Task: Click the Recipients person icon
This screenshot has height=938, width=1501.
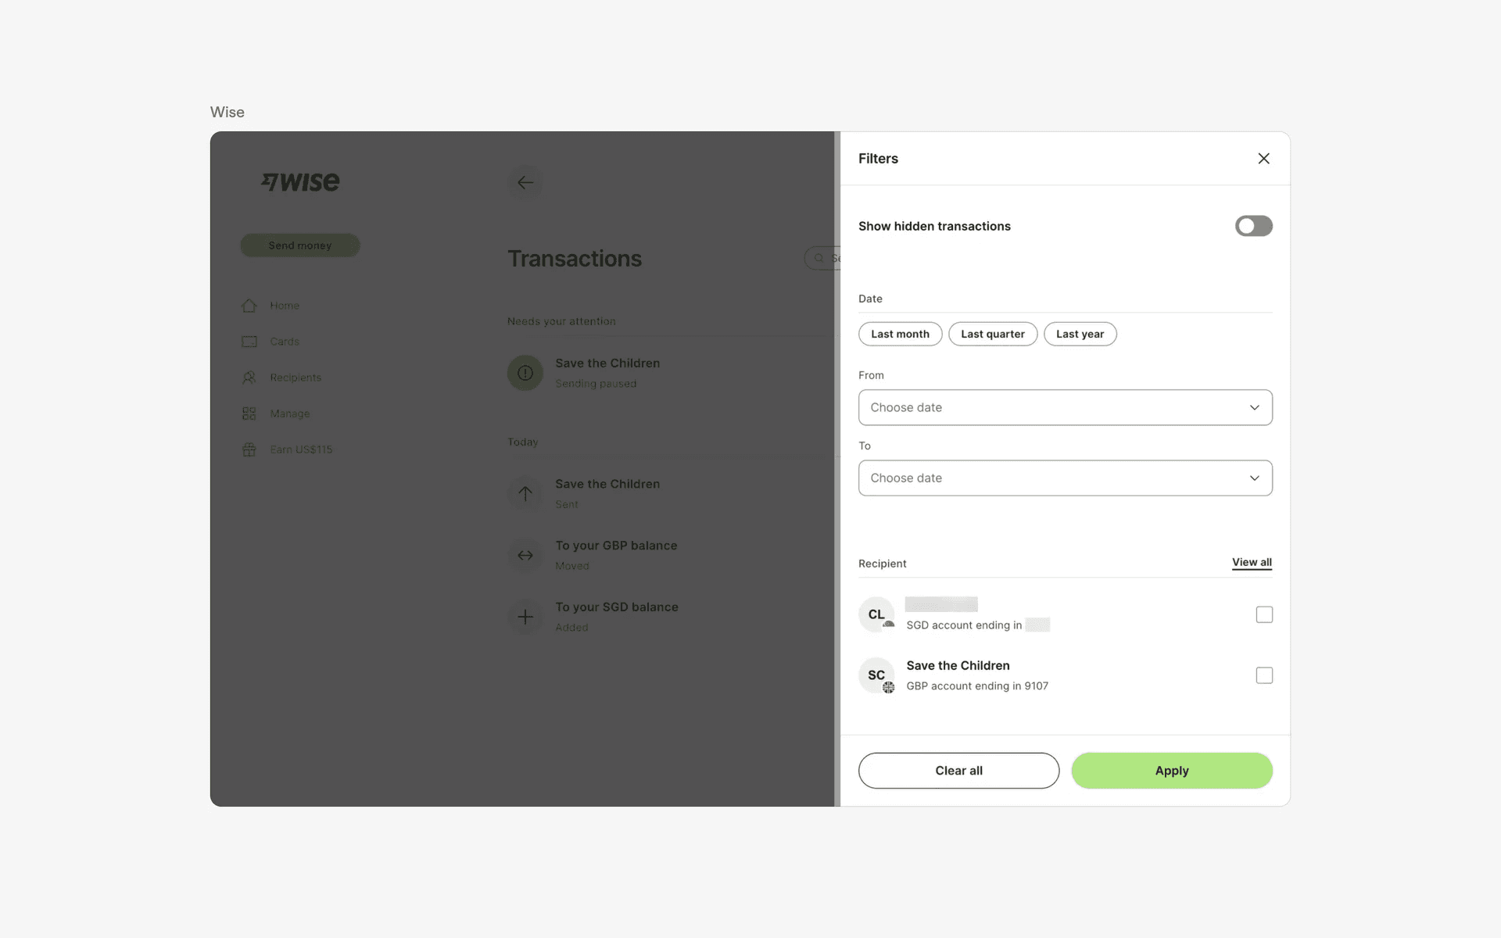Action: (249, 378)
